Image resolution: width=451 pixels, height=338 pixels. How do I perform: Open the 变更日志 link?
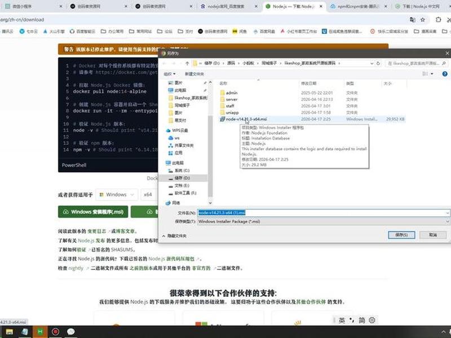pyautogui.click(x=96, y=231)
